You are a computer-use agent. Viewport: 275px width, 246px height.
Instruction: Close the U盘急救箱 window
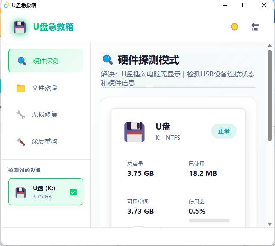click(x=264, y=5)
